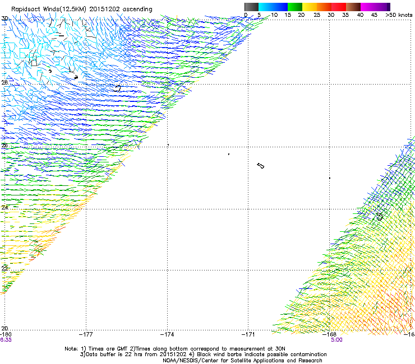Click the latitude label '22'
The height and width of the screenshot is (364, 415).
[4, 268]
